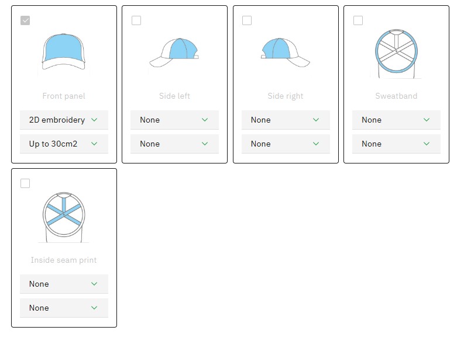
Task: Click the Front panel label
Action: point(64,96)
